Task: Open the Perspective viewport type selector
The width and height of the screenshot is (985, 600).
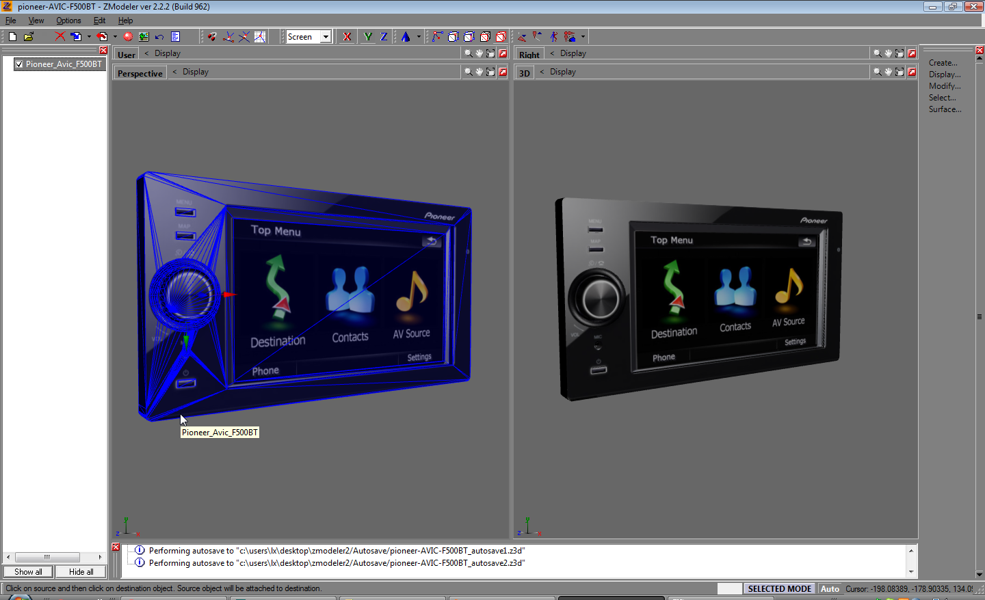Action: (x=140, y=73)
